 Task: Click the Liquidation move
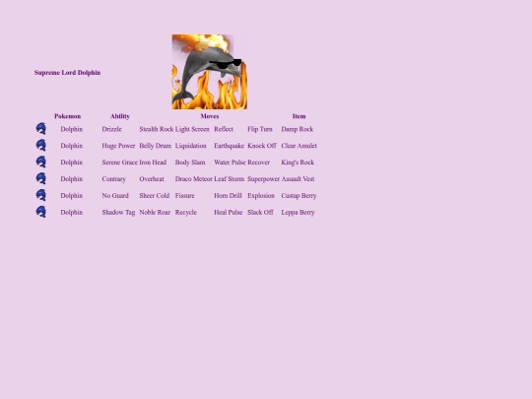point(191,146)
